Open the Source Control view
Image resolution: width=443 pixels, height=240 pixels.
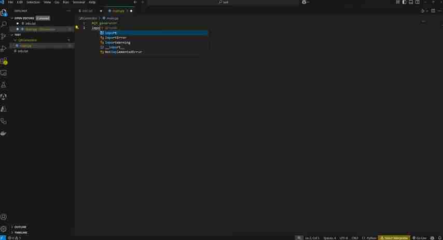click(4, 37)
